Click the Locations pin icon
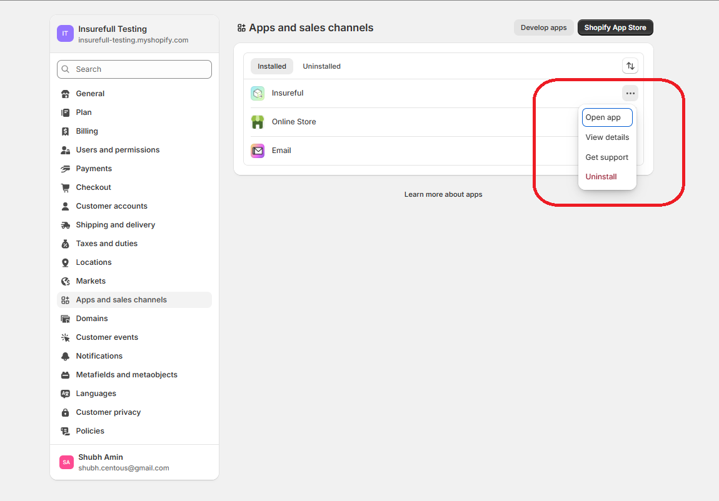This screenshot has width=719, height=501. click(x=65, y=262)
